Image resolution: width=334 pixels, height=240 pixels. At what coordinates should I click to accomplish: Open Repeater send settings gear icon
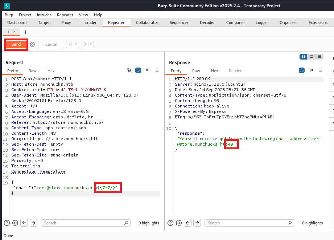pyautogui.click(x=32, y=44)
